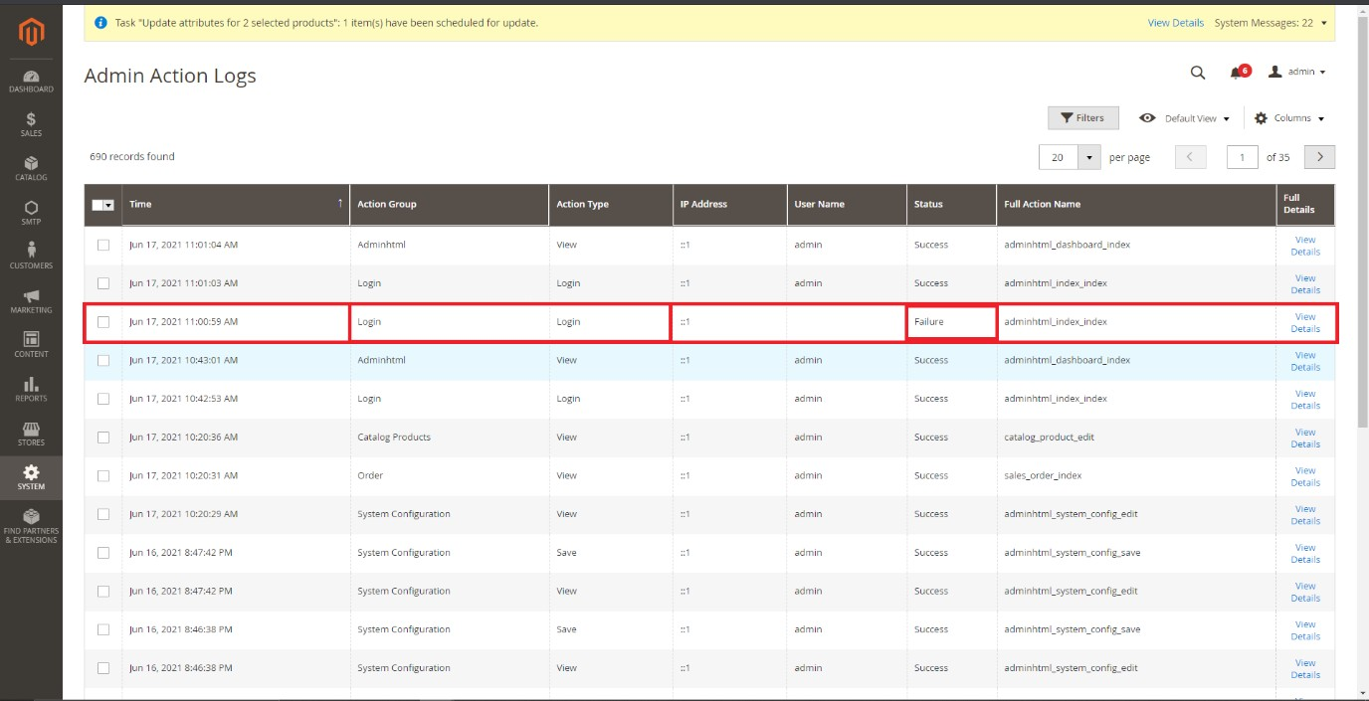Click the Filters button

(x=1082, y=118)
